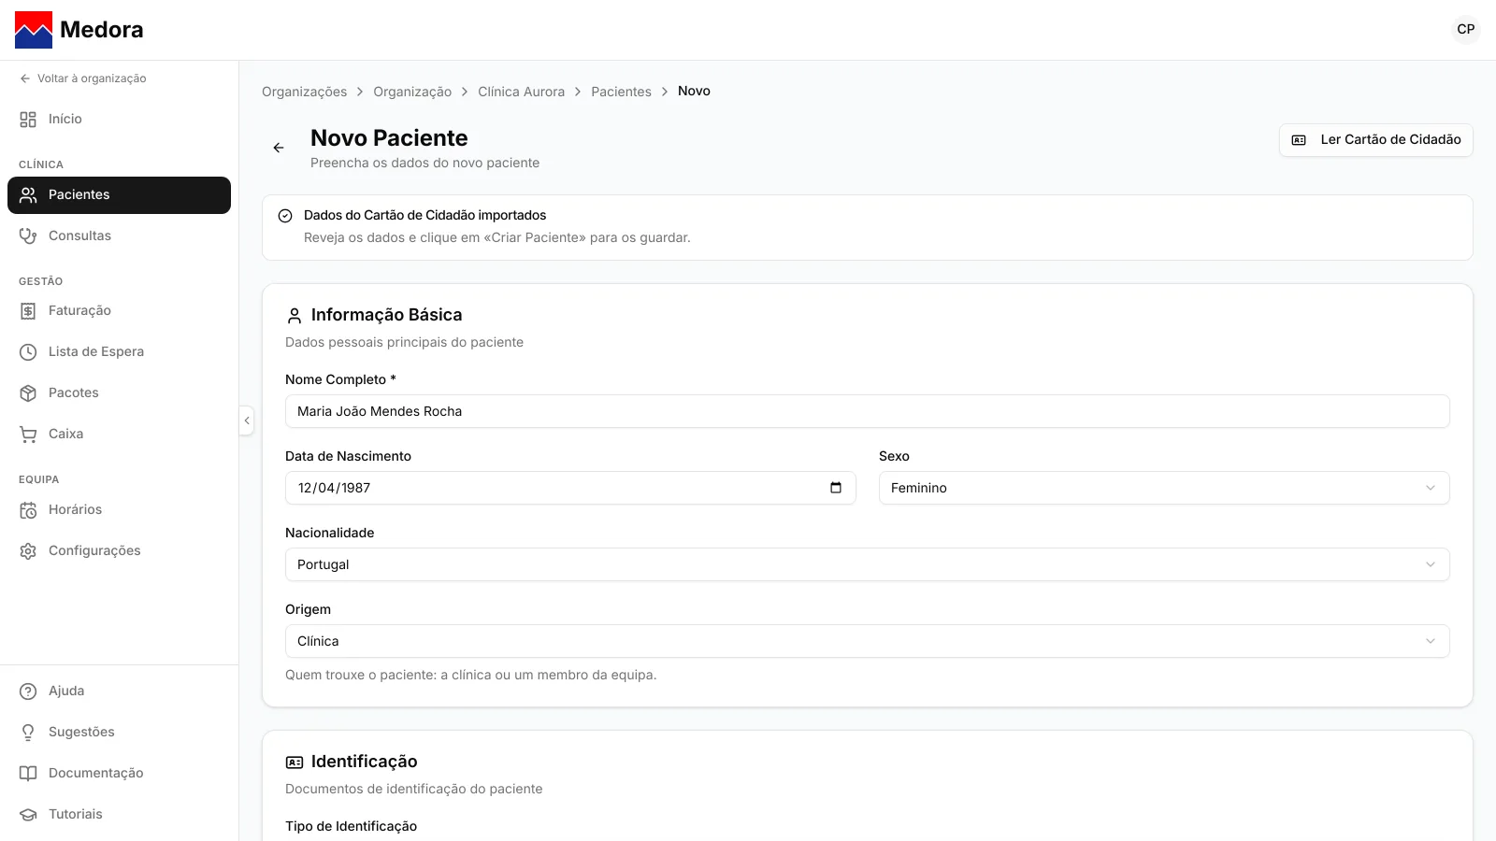Open Faturação from the sidebar

[x=119, y=311]
